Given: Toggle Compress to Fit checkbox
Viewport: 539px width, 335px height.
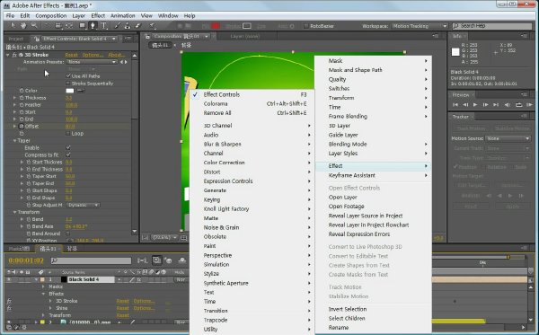Looking at the screenshot, I should point(68,155).
